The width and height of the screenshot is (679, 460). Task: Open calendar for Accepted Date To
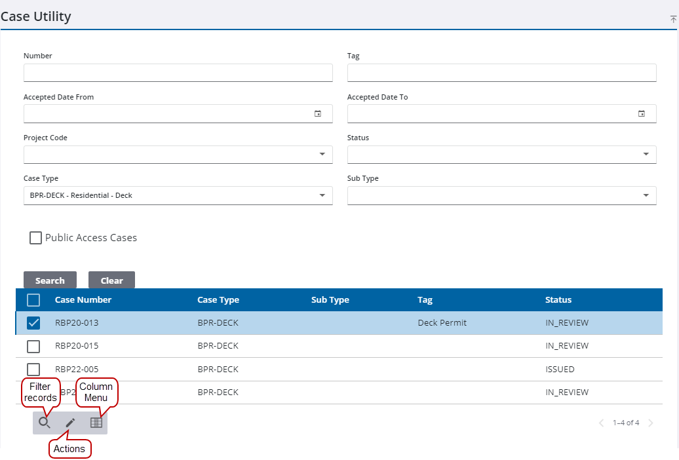642,113
